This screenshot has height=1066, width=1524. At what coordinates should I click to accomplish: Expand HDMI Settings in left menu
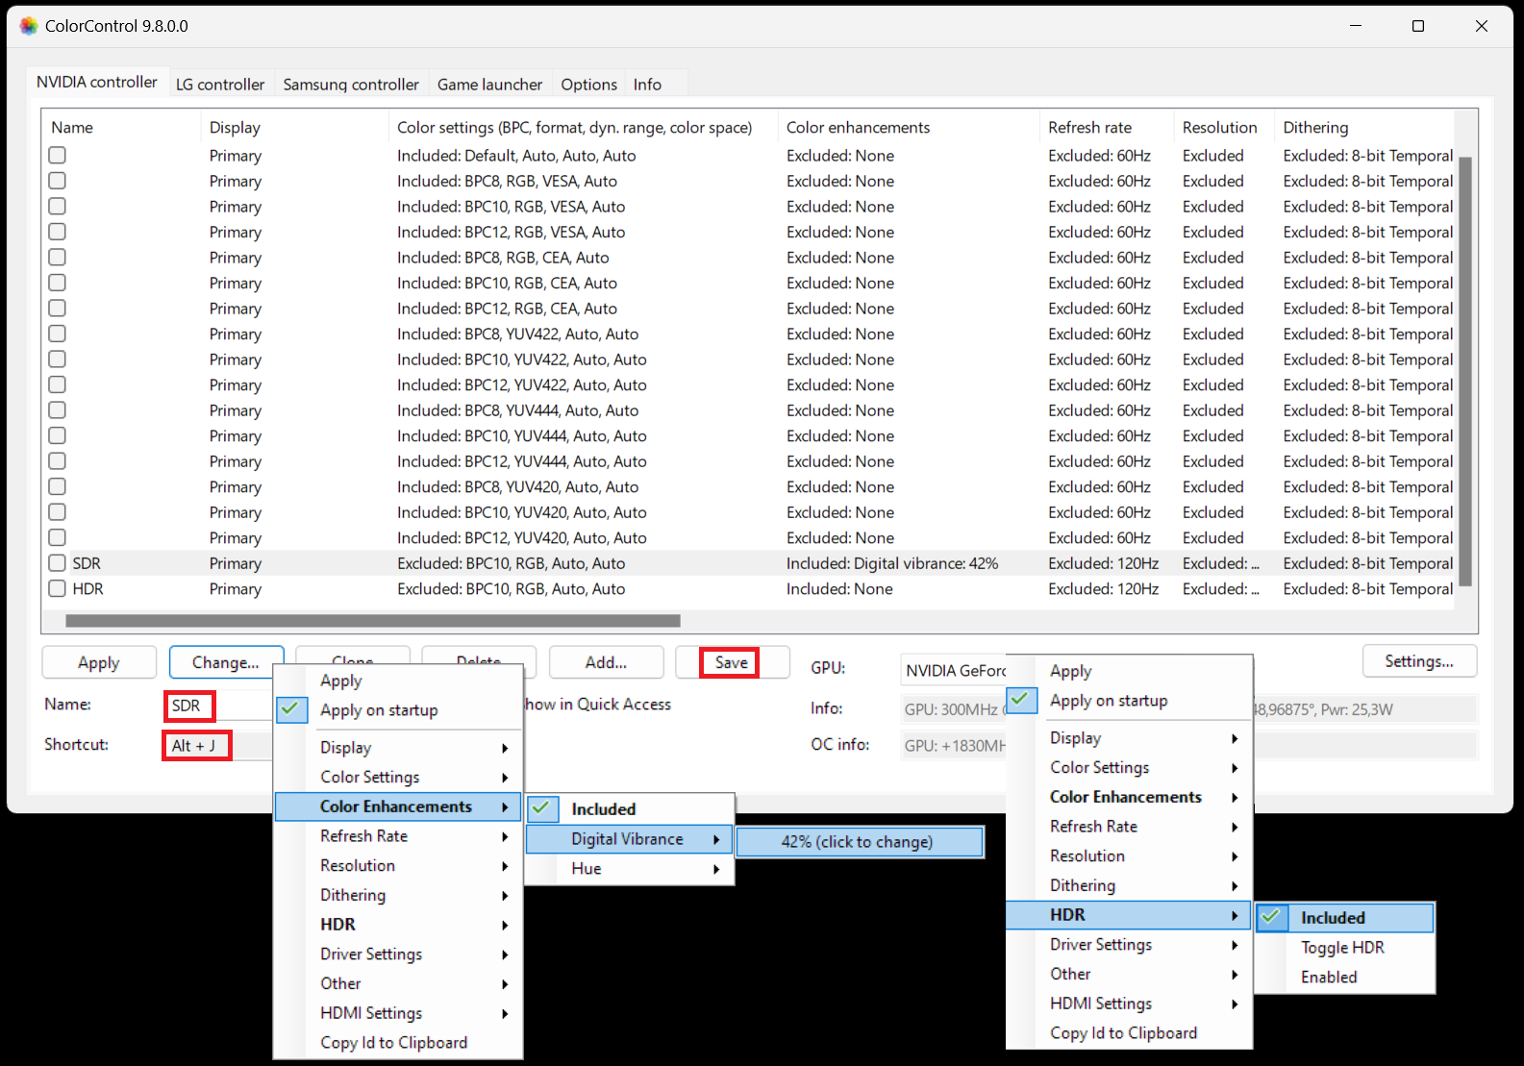pos(398,1013)
